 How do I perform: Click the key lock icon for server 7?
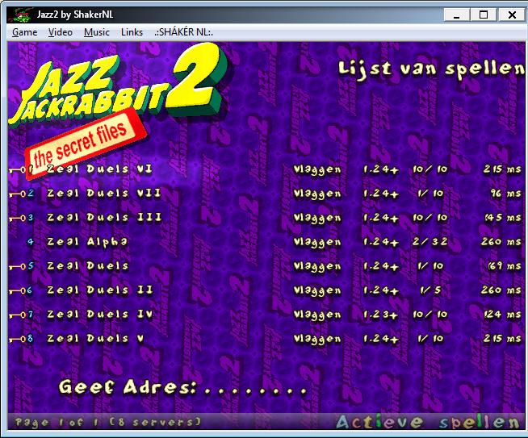coord(17,315)
